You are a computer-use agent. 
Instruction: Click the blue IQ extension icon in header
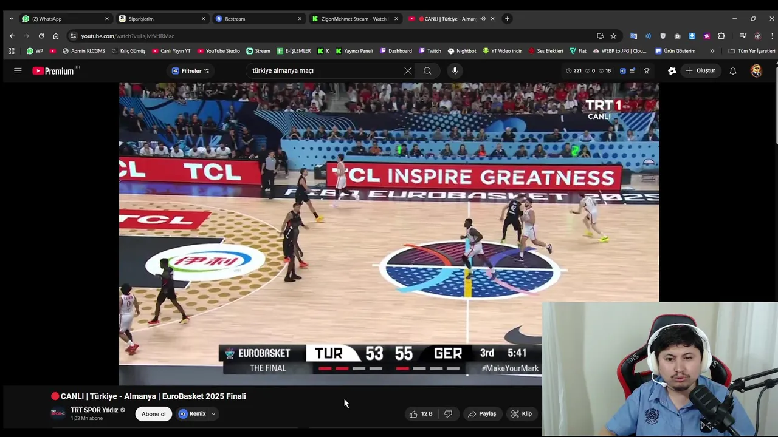622,71
